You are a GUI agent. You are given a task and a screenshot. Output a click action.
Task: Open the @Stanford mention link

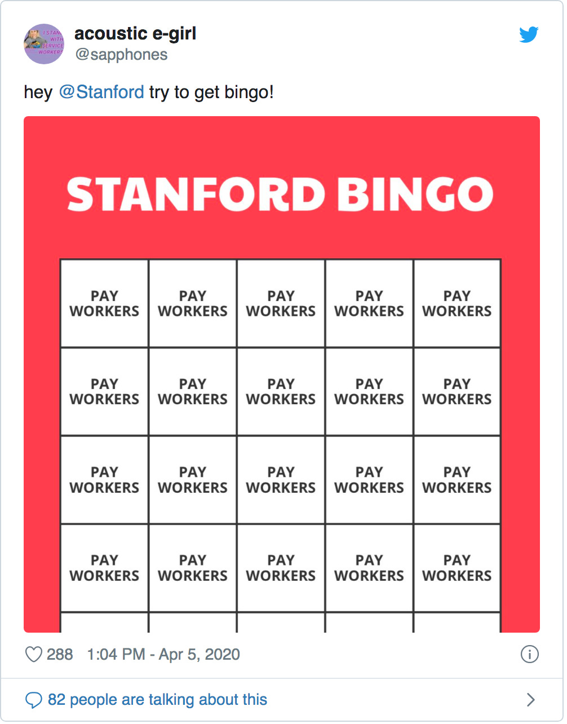click(x=101, y=91)
